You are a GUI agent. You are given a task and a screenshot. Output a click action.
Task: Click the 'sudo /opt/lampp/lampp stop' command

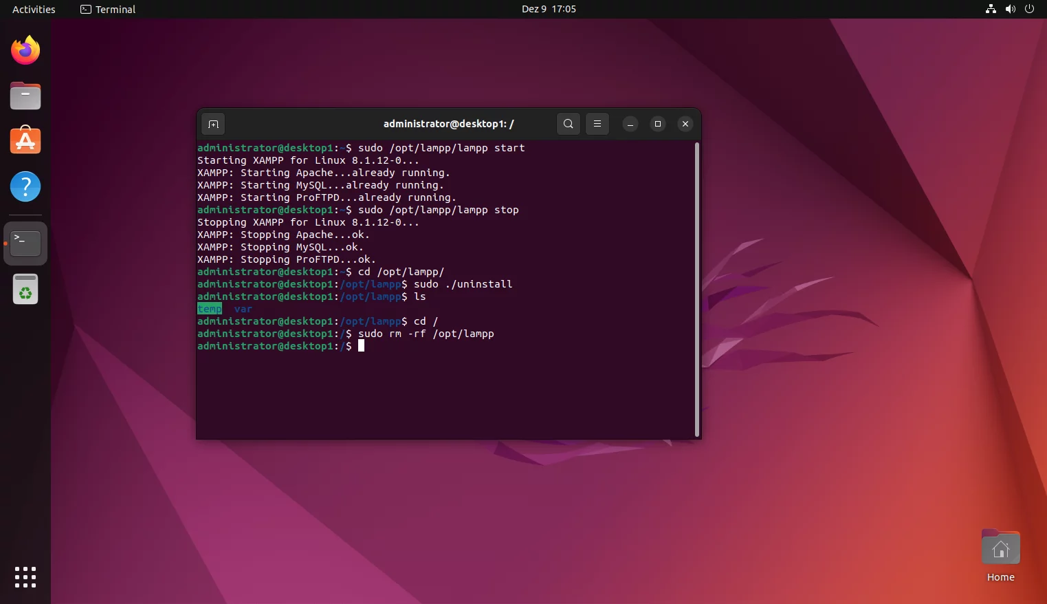coord(439,210)
